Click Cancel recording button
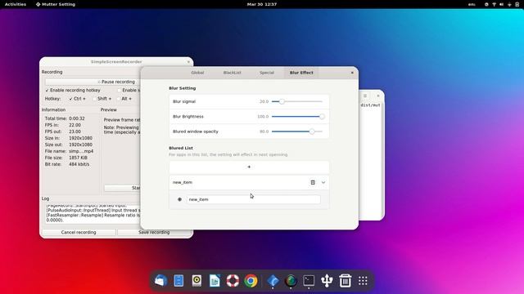Viewport: 524px width, 294px height. (79, 232)
